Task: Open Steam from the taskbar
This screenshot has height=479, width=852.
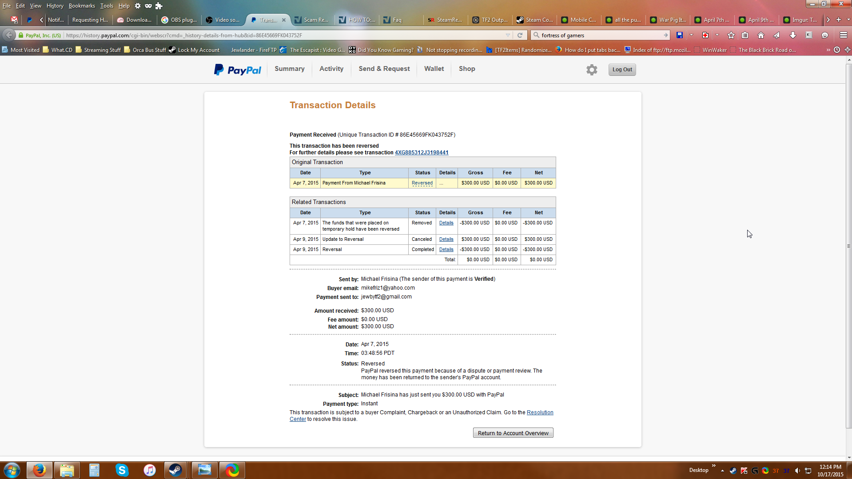Action: (175, 470)
